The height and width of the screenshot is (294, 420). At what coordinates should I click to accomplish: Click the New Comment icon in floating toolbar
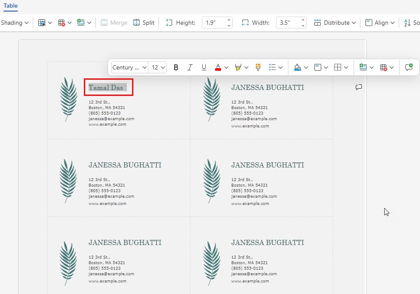point(409,67)
